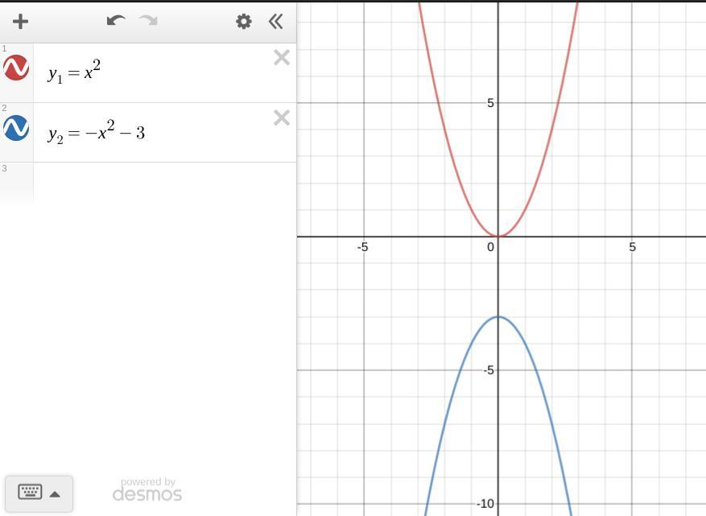Click the positive x-axis label 5
Image resolution: width=706 pixels, height=516 pixels.
(632, 247)
